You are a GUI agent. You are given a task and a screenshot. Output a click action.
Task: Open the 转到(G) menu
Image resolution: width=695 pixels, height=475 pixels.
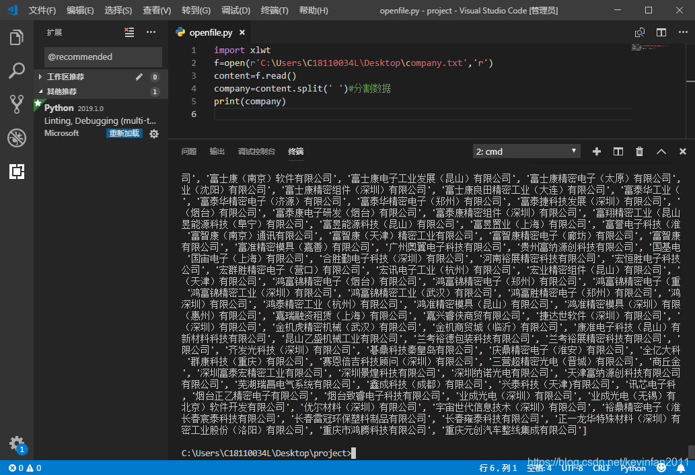click(x=196, y=10)
